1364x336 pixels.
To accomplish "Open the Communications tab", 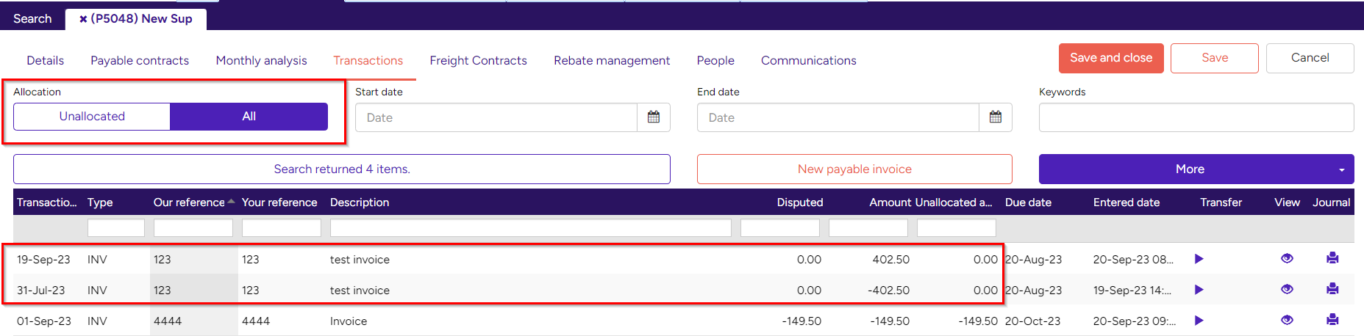I will 808,61.
